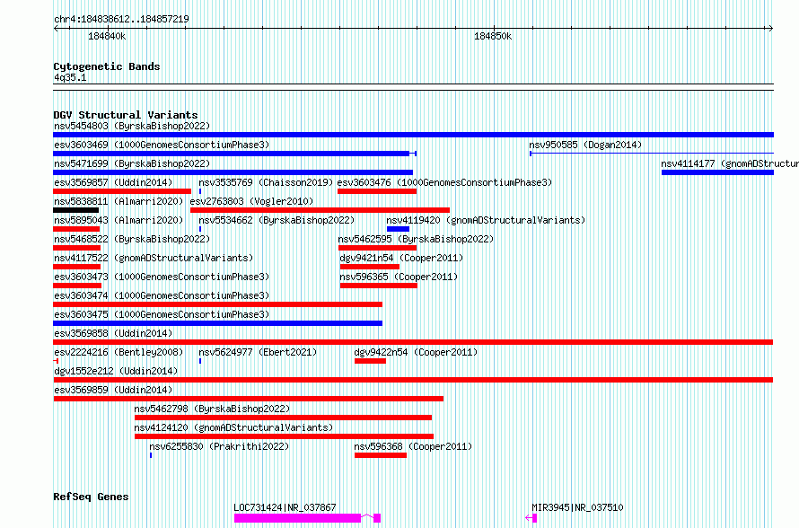Click the nsv5454803 (ByrskaBishop2022) variant label
The image size is (799, 528).
point(132,126)
